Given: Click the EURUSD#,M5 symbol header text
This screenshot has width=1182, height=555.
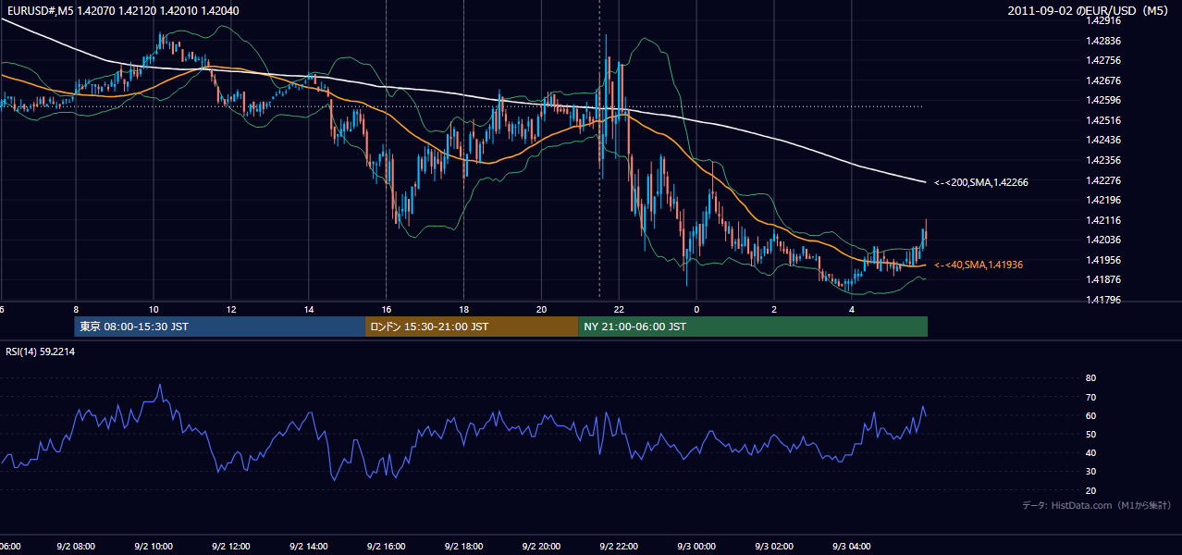Looking at the screenshot, I should [39, 10].
